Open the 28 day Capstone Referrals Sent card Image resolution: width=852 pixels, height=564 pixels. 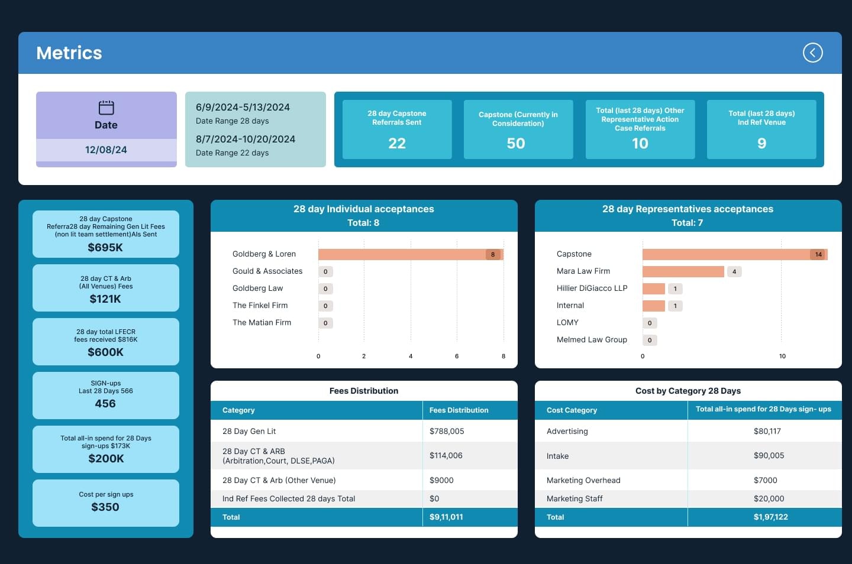point(397,129)
